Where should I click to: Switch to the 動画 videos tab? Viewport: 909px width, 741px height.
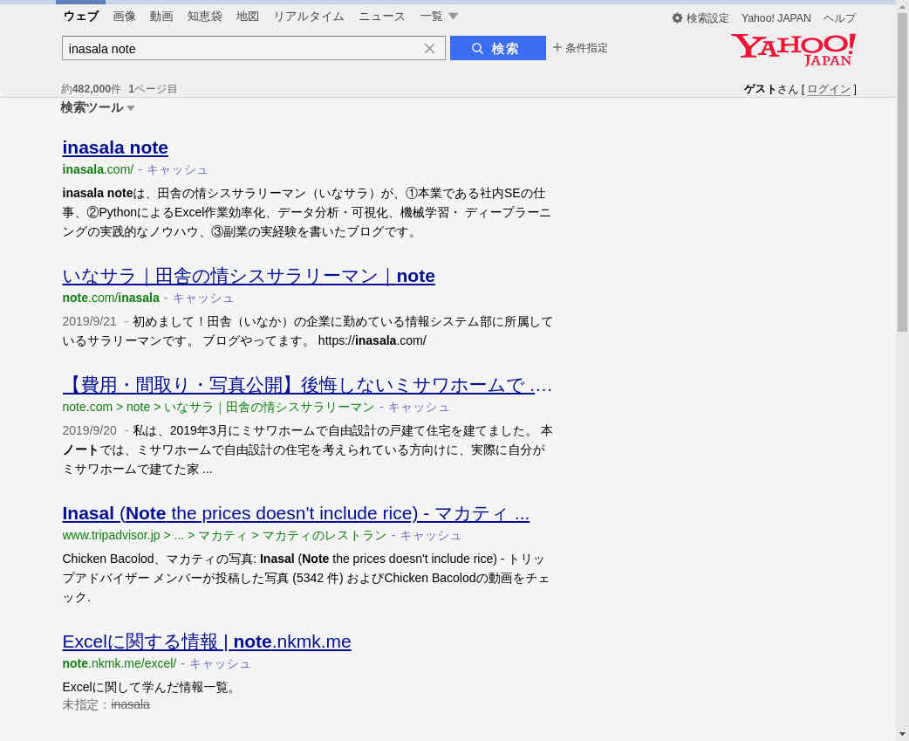point(161,17)
